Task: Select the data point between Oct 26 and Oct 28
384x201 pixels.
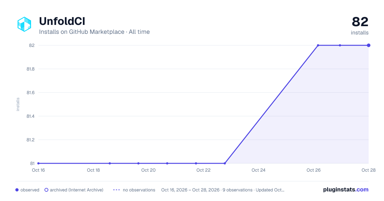Action: [340, 45]
